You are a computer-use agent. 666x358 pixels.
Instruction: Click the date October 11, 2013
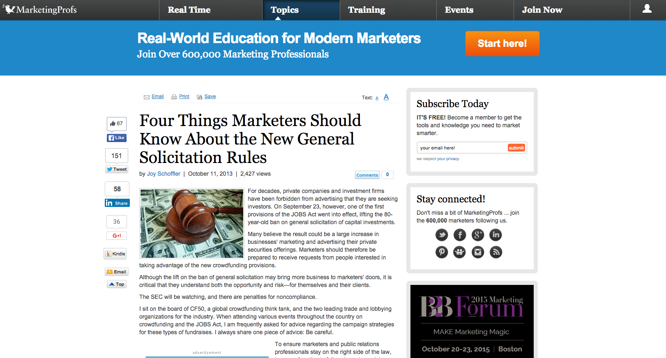coord(210,174)
